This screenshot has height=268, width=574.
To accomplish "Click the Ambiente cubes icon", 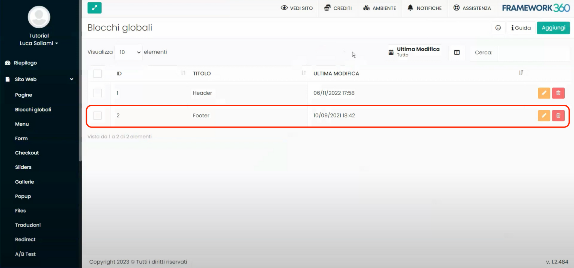I will [x=366, y=8].
